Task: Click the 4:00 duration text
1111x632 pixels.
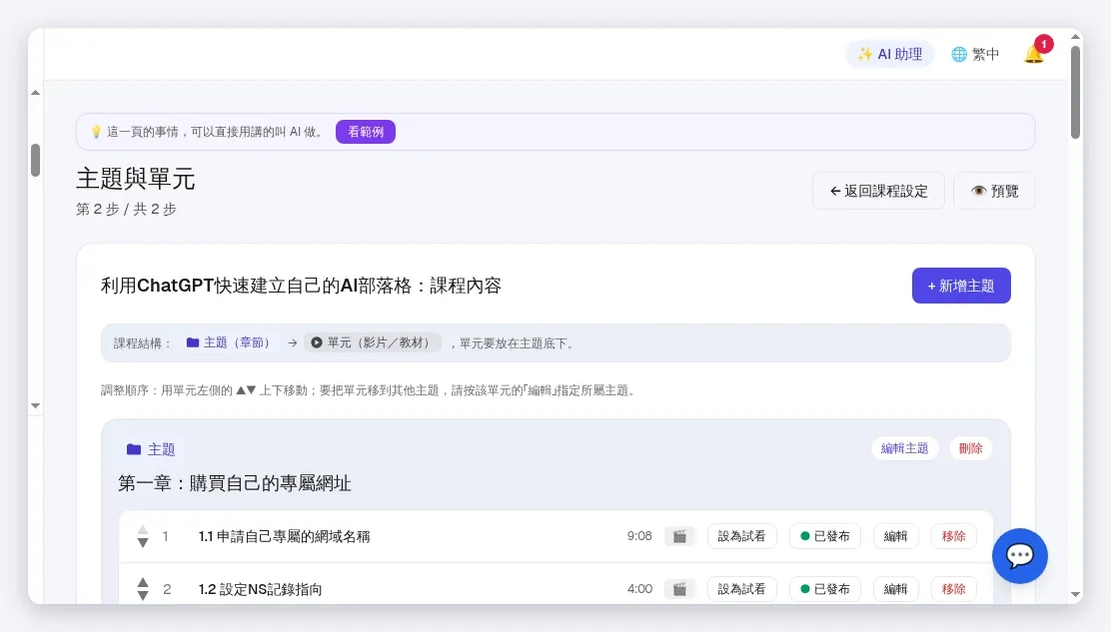Action: [639, 589]
